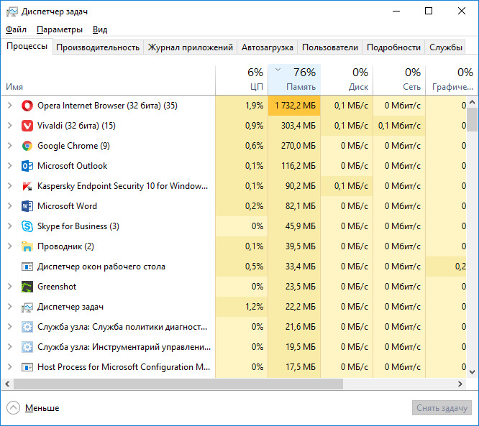Expand the Greenshot process
The width and height of the screenshot is (479, 426).
coord(10,287)
